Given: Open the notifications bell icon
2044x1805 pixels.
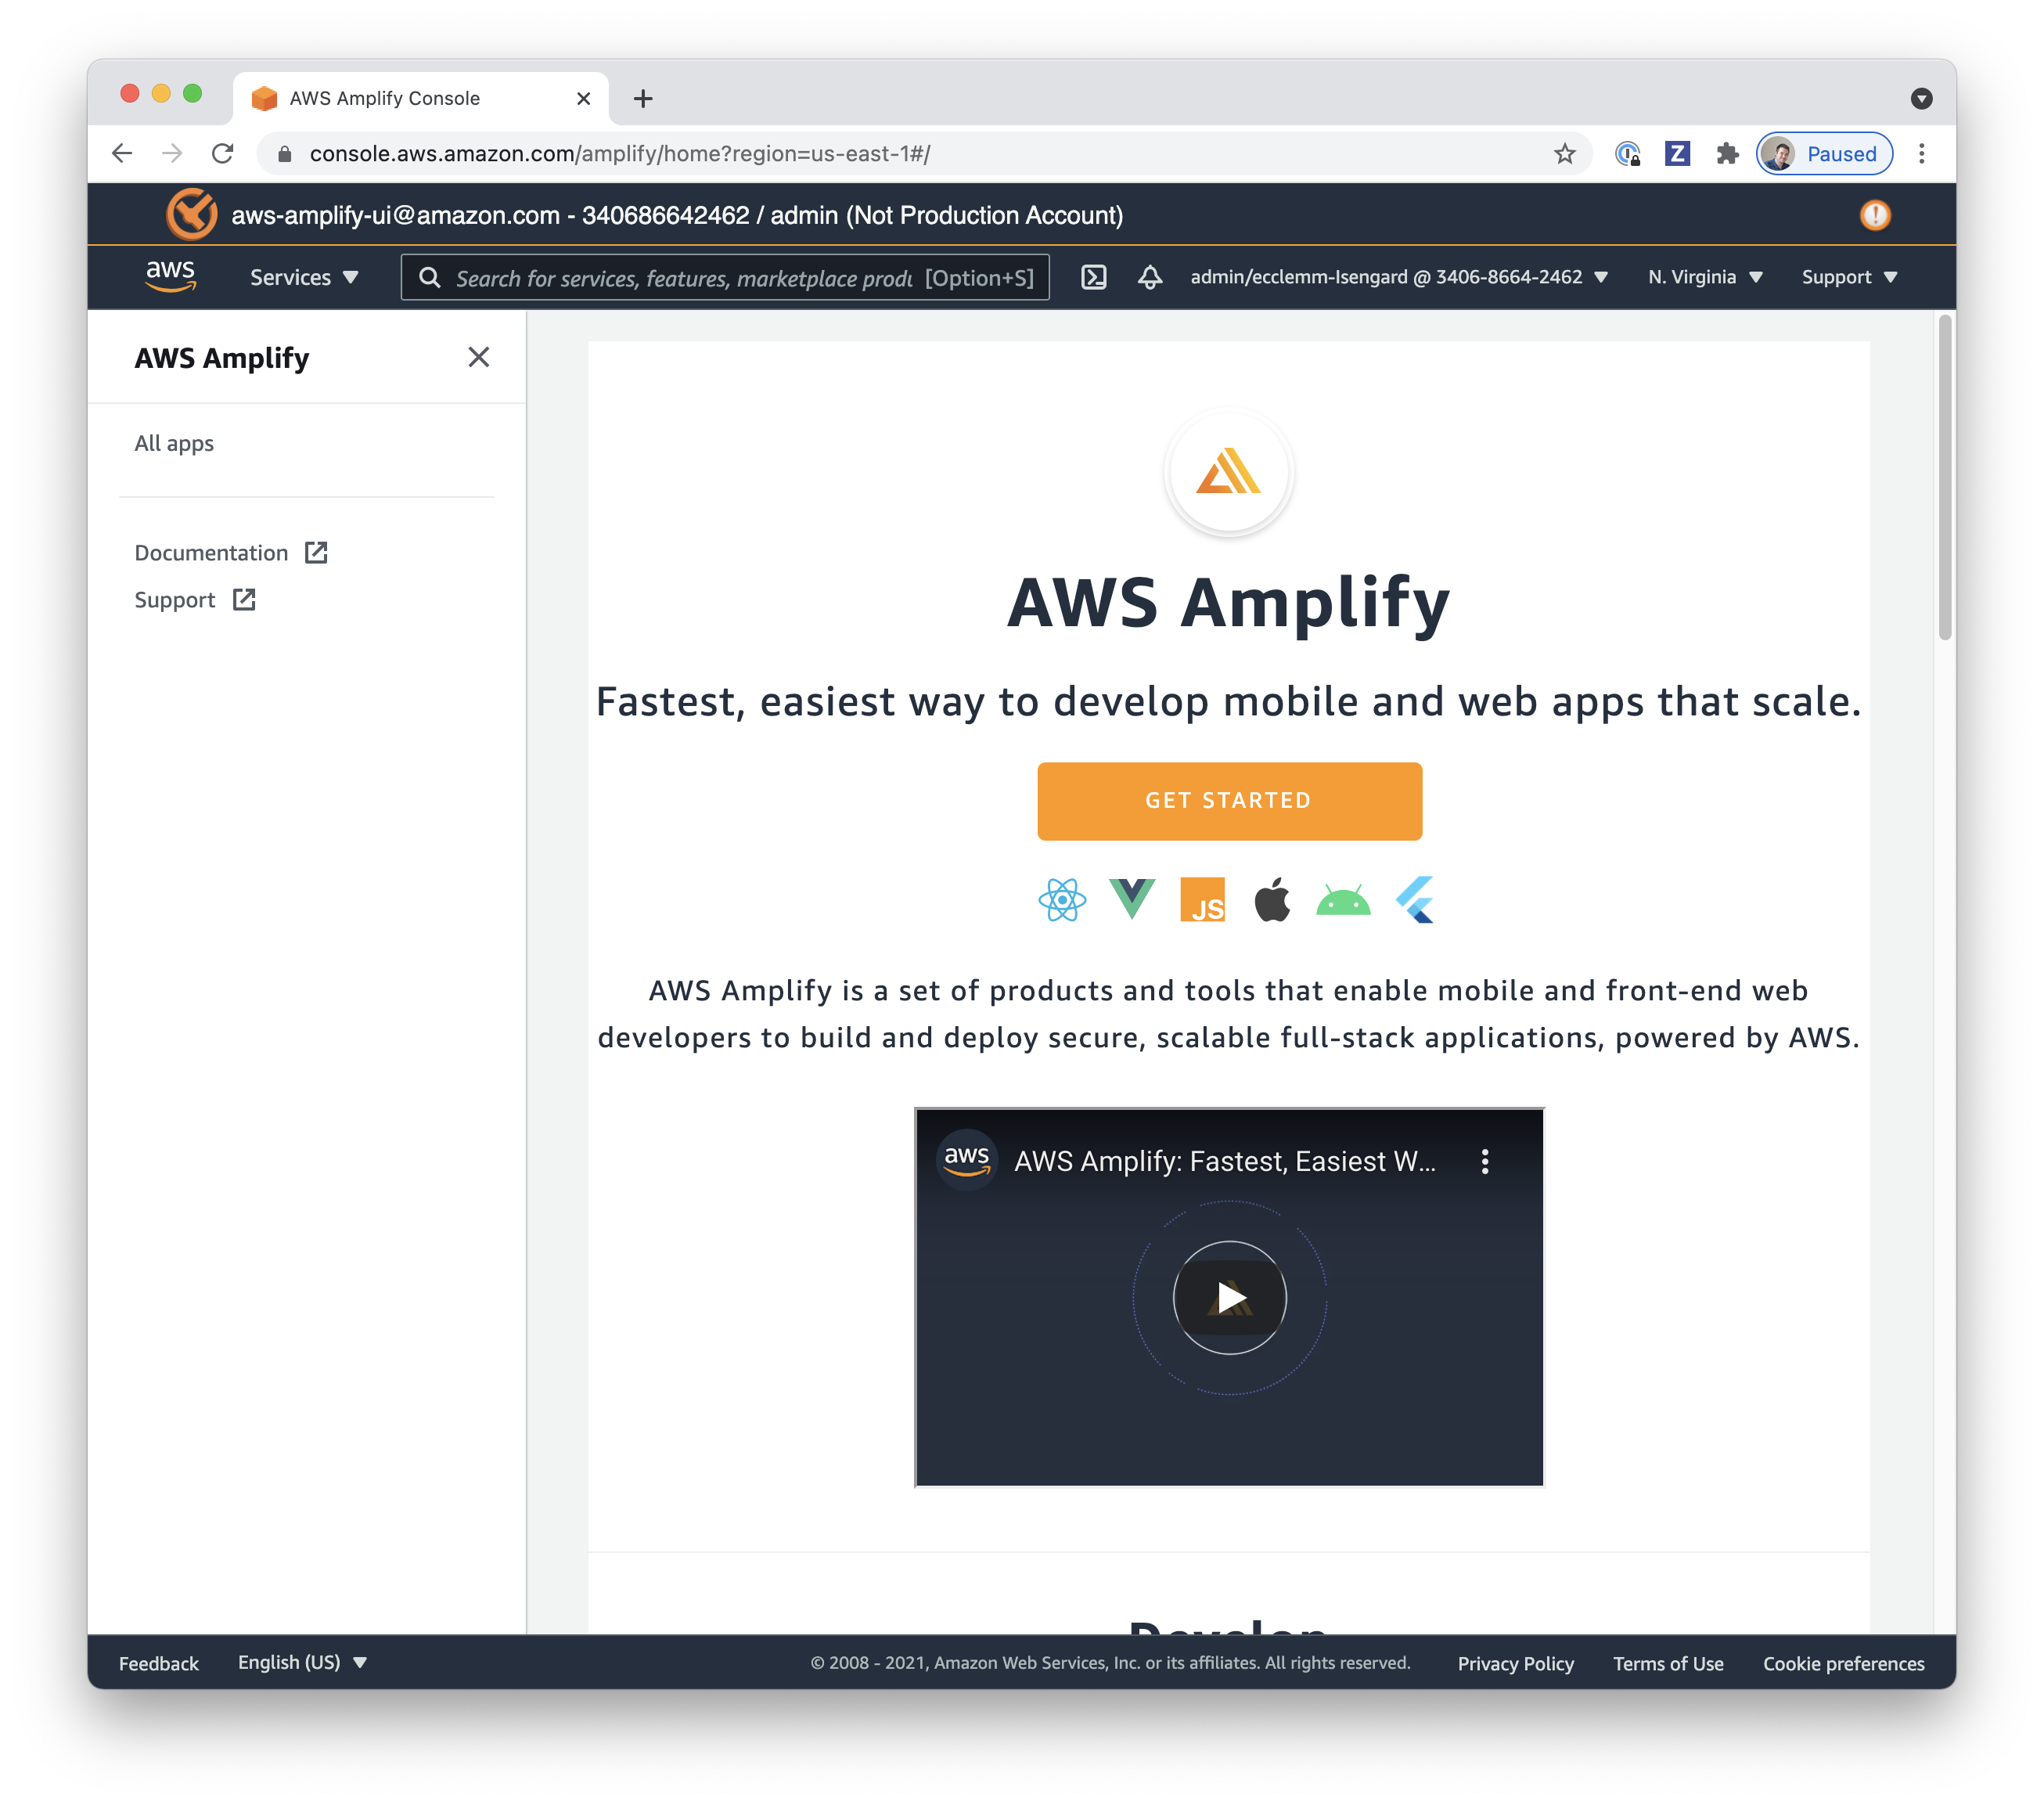Looking at the screenshot, I should (1150, 277).
